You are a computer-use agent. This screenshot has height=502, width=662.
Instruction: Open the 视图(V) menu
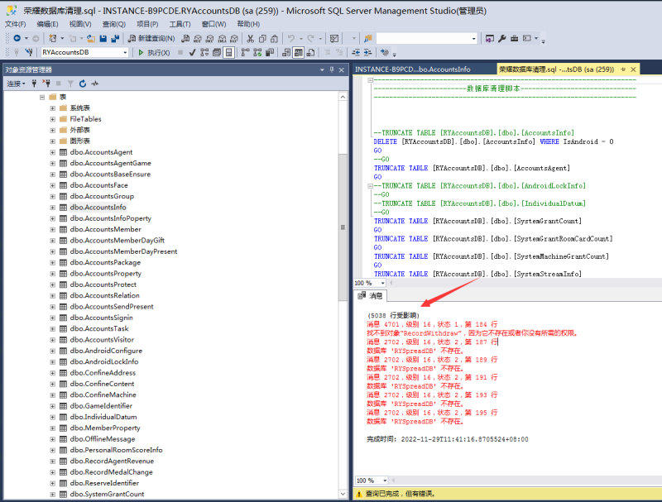pos(80,24)
